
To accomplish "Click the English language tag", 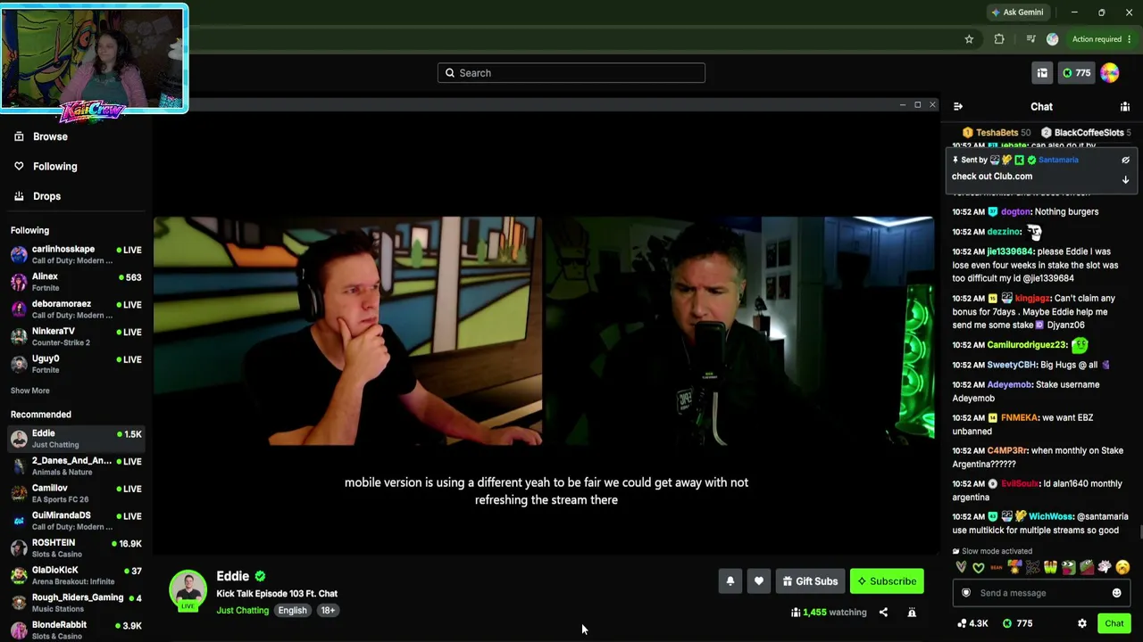I will [x=292, y=611].
